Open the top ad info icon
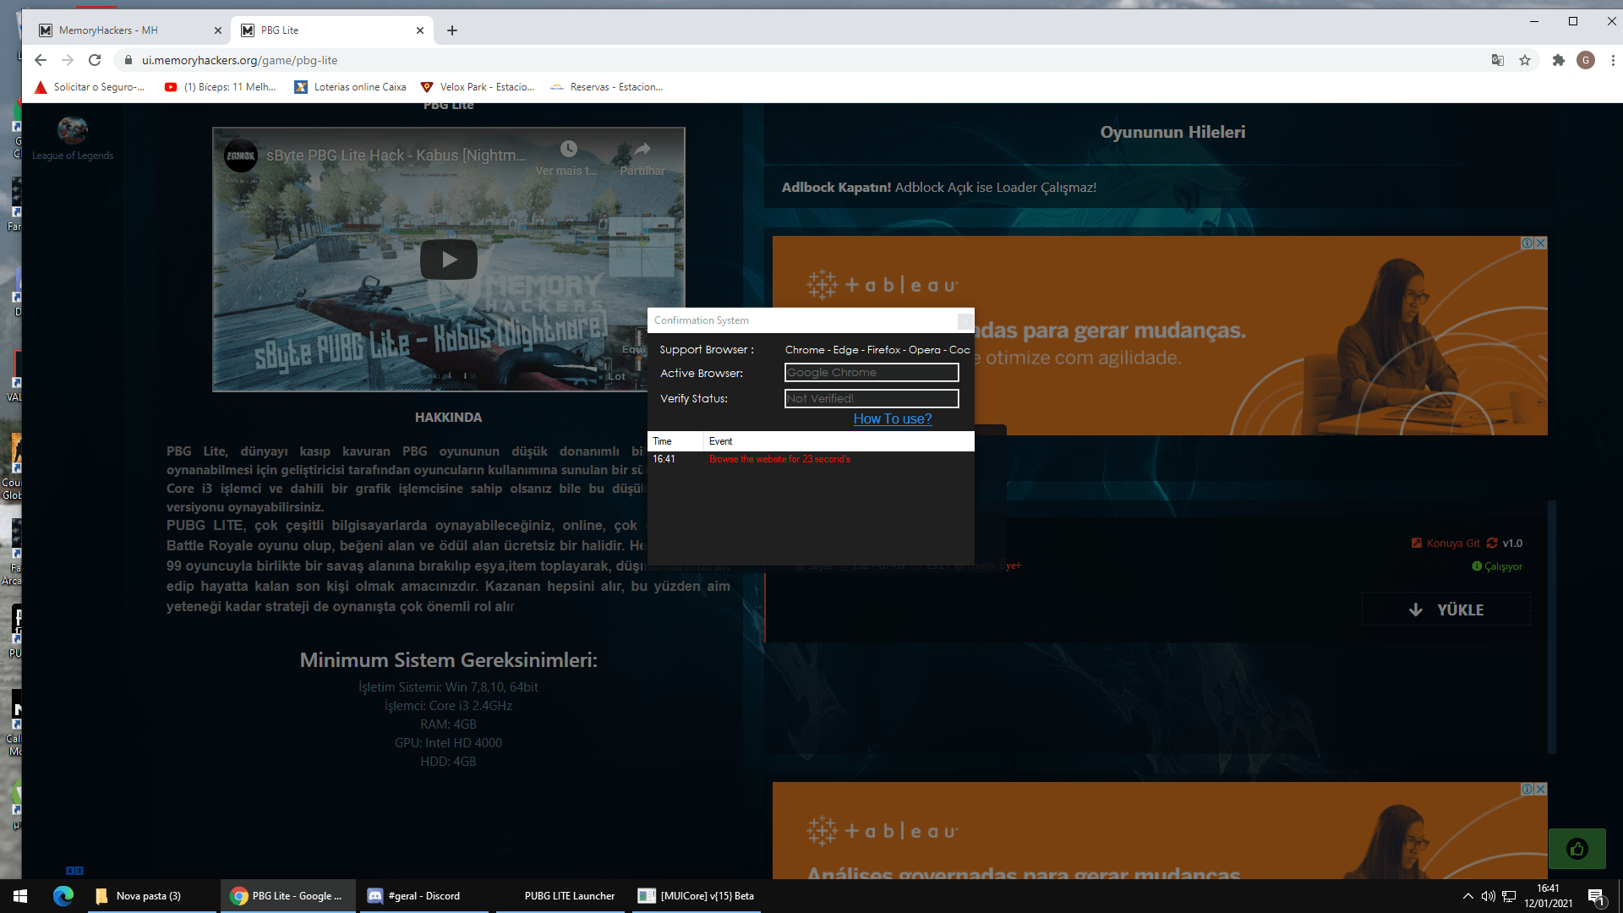The width and height of the screenshot is (1623, 913). tap(1527, 243)
